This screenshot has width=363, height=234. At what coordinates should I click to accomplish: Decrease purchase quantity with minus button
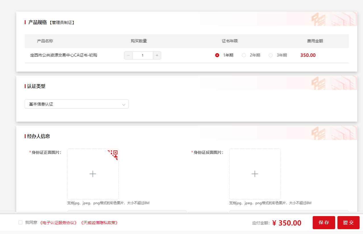[x=128, y=55]
